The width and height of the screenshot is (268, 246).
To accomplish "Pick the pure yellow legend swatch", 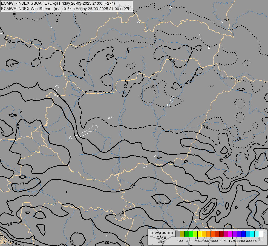I will (x=200, y=234).
